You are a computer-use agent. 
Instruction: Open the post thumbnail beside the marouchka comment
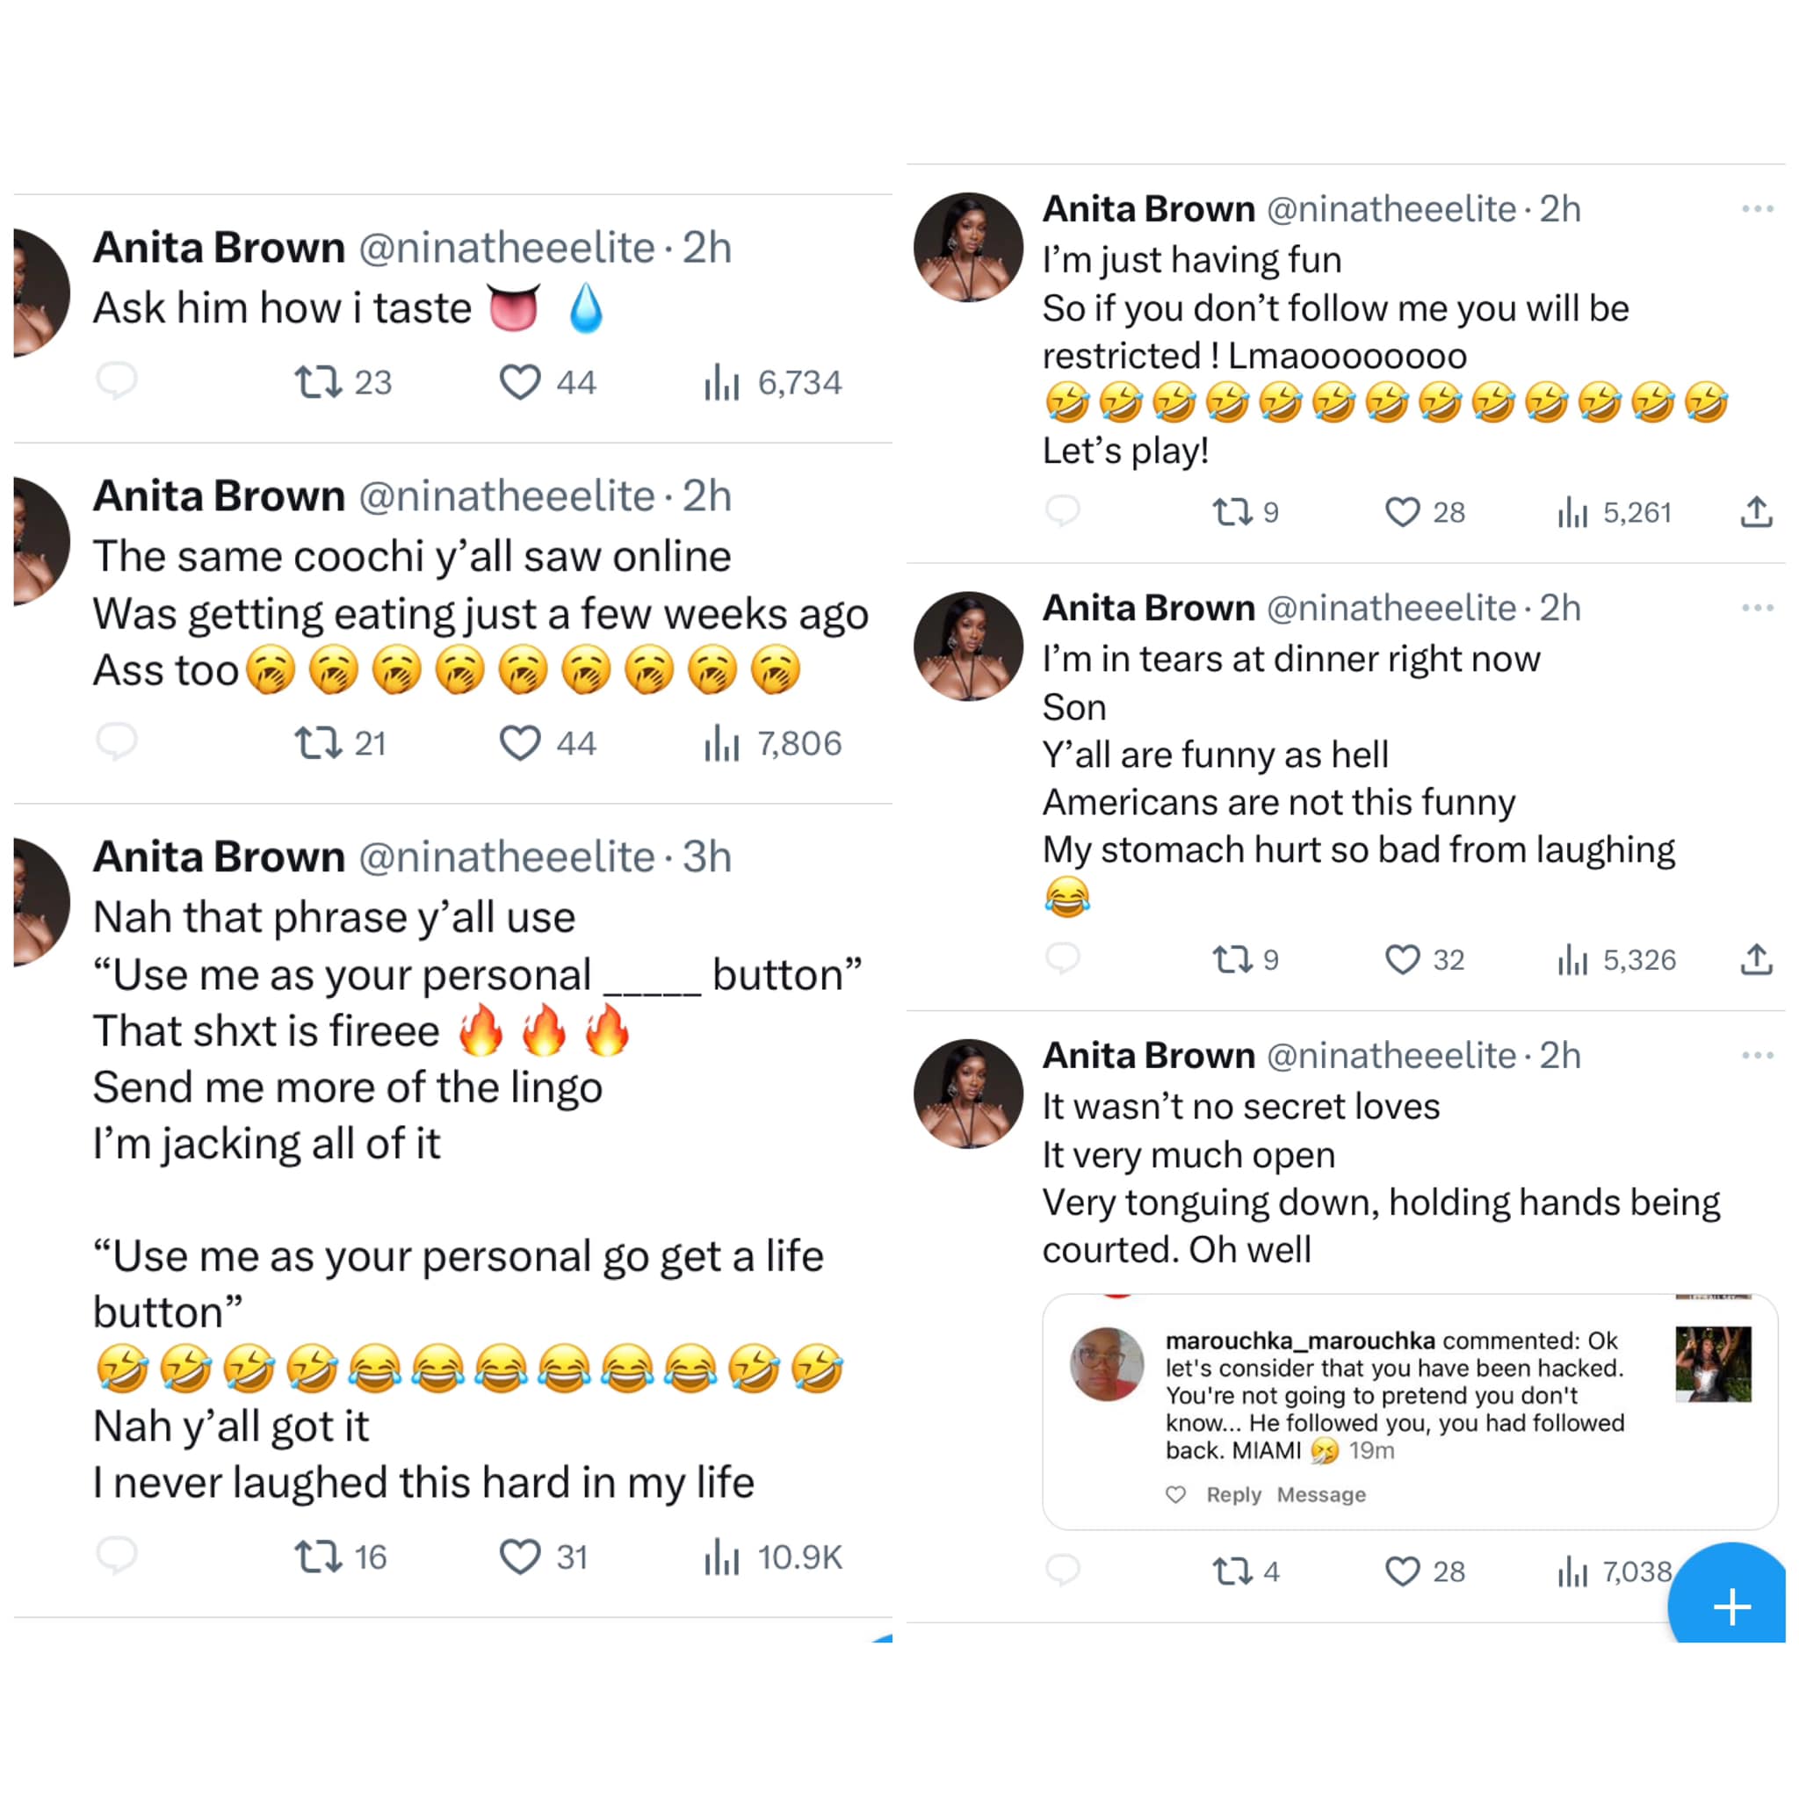tap(1712, 1363)
